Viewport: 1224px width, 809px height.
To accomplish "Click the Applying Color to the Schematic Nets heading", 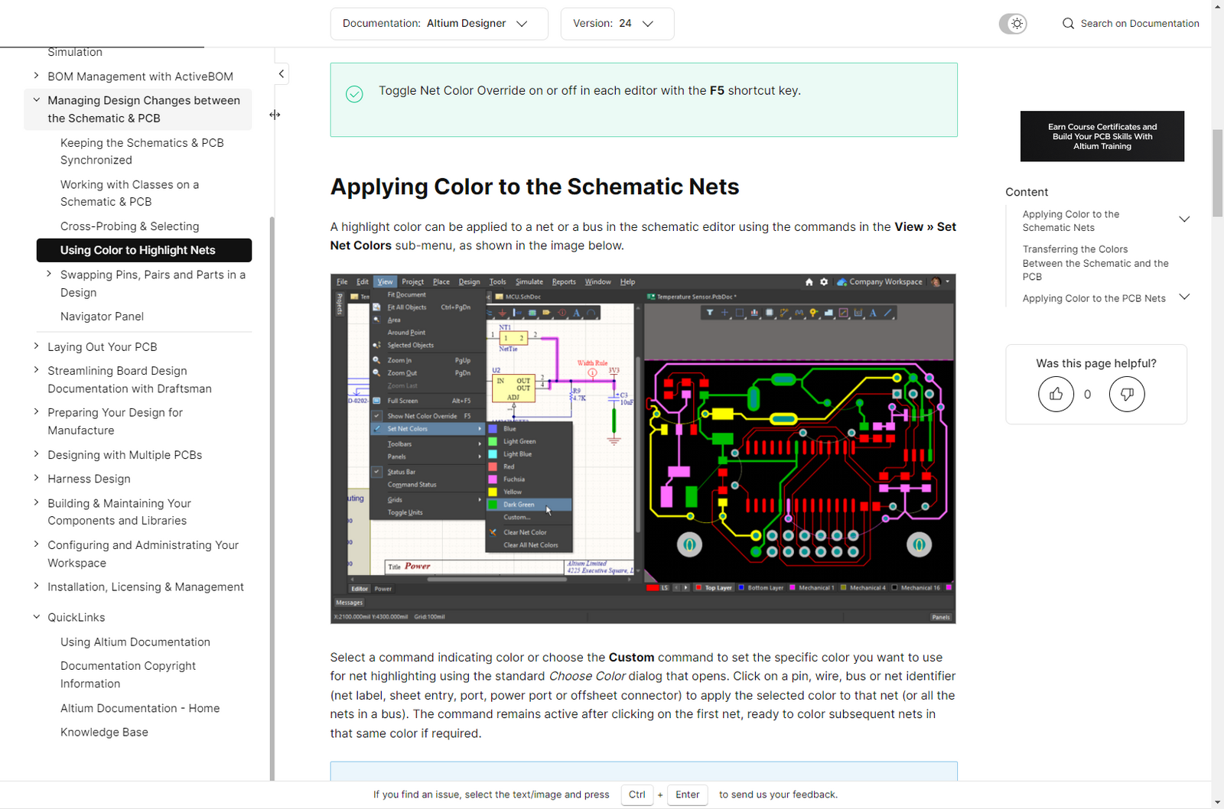I will 535,187.
